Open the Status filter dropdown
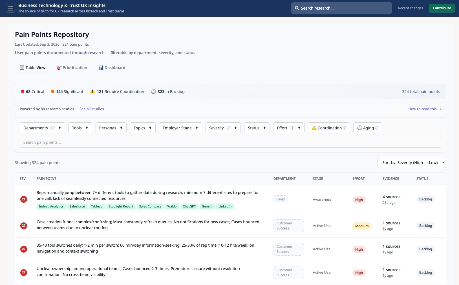The width and height of the screenshot is (459, 285). [257, 128]
